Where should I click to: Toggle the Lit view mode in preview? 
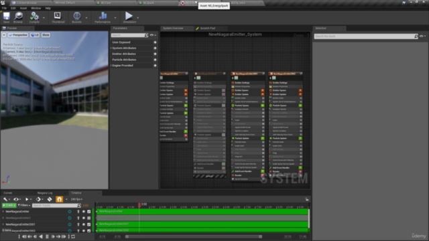[x=35, y=35]
